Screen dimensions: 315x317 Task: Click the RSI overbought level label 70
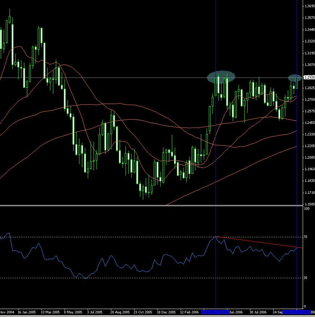click(x=305, y=237)
